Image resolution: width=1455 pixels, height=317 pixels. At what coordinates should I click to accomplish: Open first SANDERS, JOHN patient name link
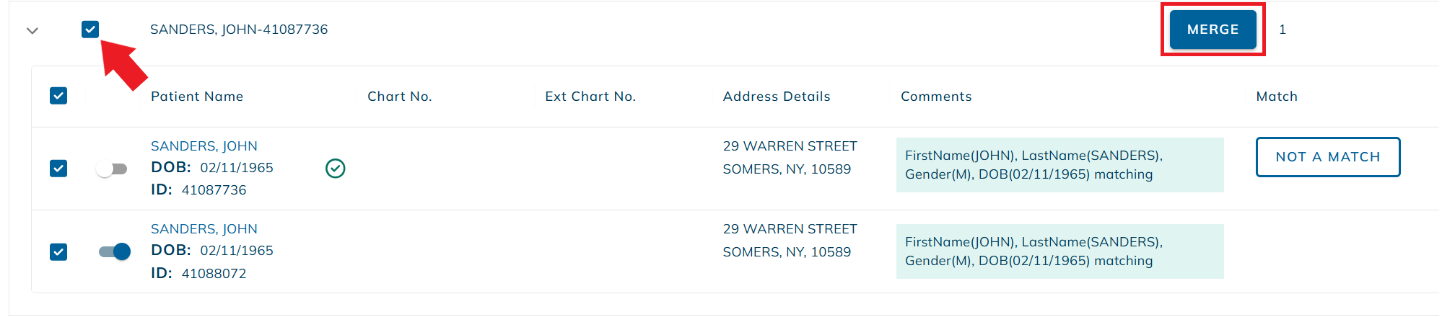point(204,146)
